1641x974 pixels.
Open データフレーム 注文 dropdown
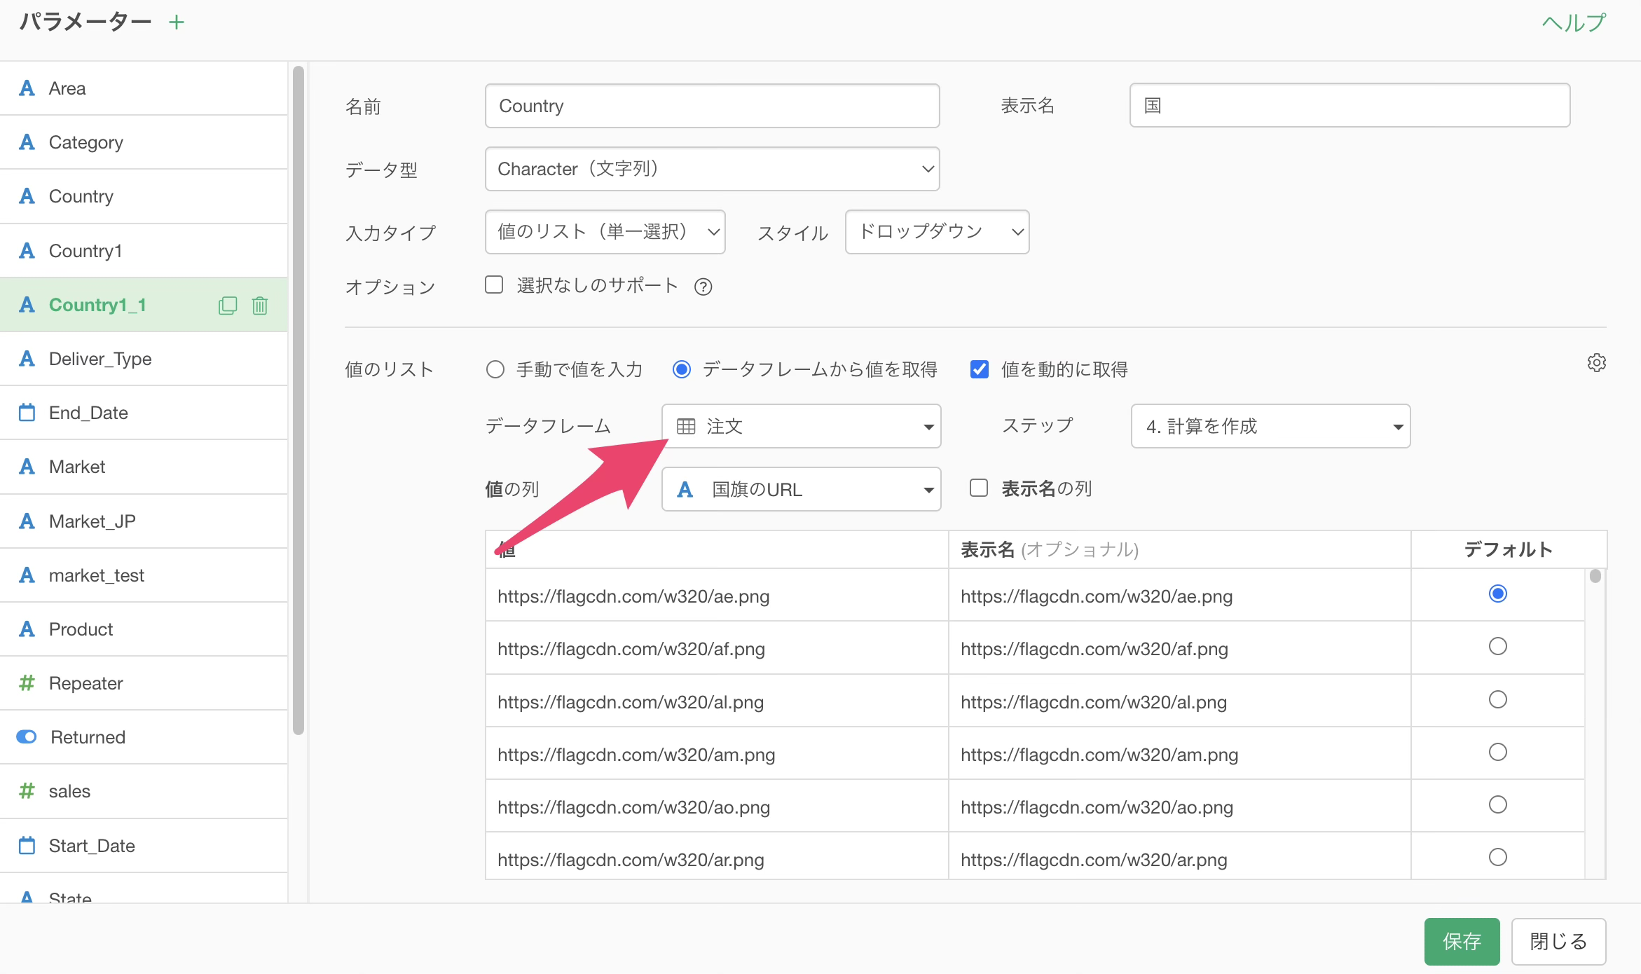801,426
